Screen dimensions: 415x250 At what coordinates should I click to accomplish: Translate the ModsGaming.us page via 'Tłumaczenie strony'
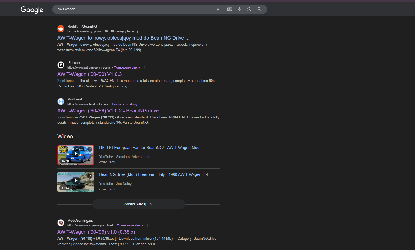point(130,225)
